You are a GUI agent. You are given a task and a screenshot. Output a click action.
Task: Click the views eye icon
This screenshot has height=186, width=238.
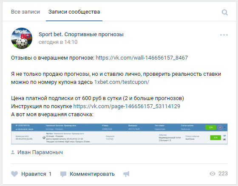tap(212, 174)
